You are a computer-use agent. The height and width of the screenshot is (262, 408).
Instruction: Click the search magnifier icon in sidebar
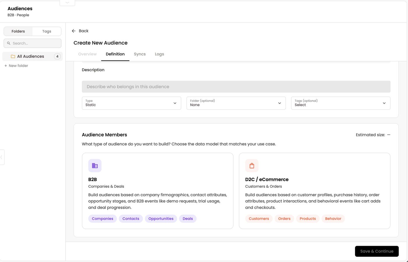tap(9, 43)
